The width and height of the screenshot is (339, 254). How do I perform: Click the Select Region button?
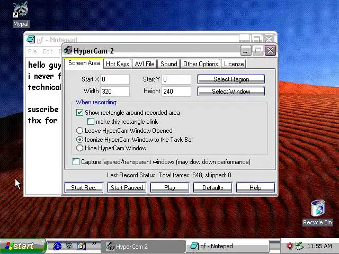231,79
